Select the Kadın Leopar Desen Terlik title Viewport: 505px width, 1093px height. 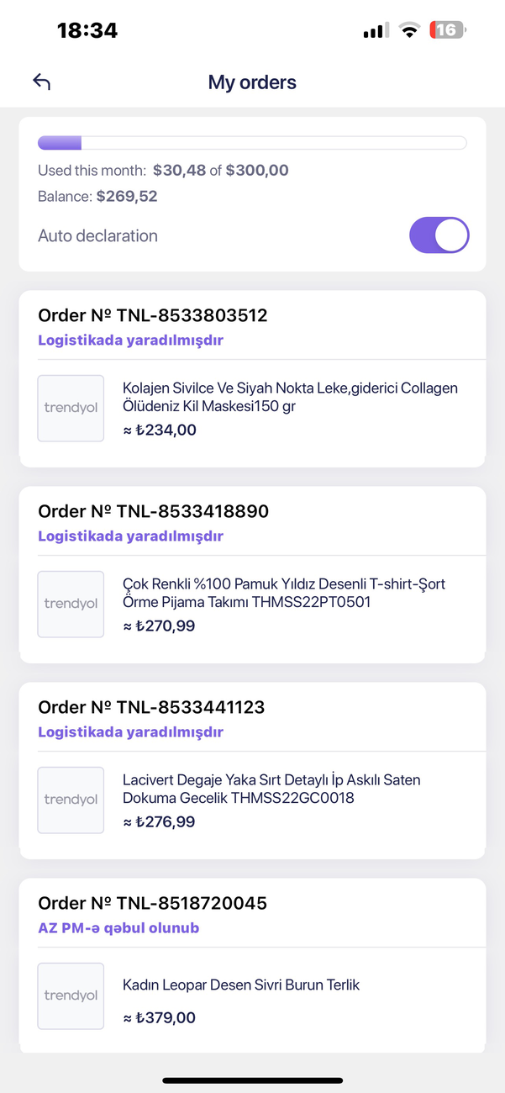[x=241, y=985]
